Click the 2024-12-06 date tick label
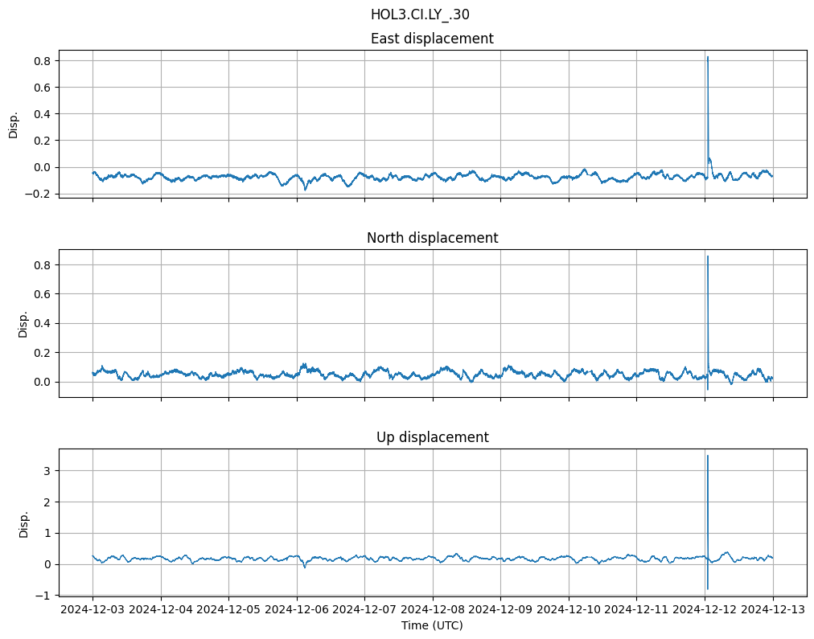Image resolution: width=814 pixels, height=639 pixels. point(297,610)
